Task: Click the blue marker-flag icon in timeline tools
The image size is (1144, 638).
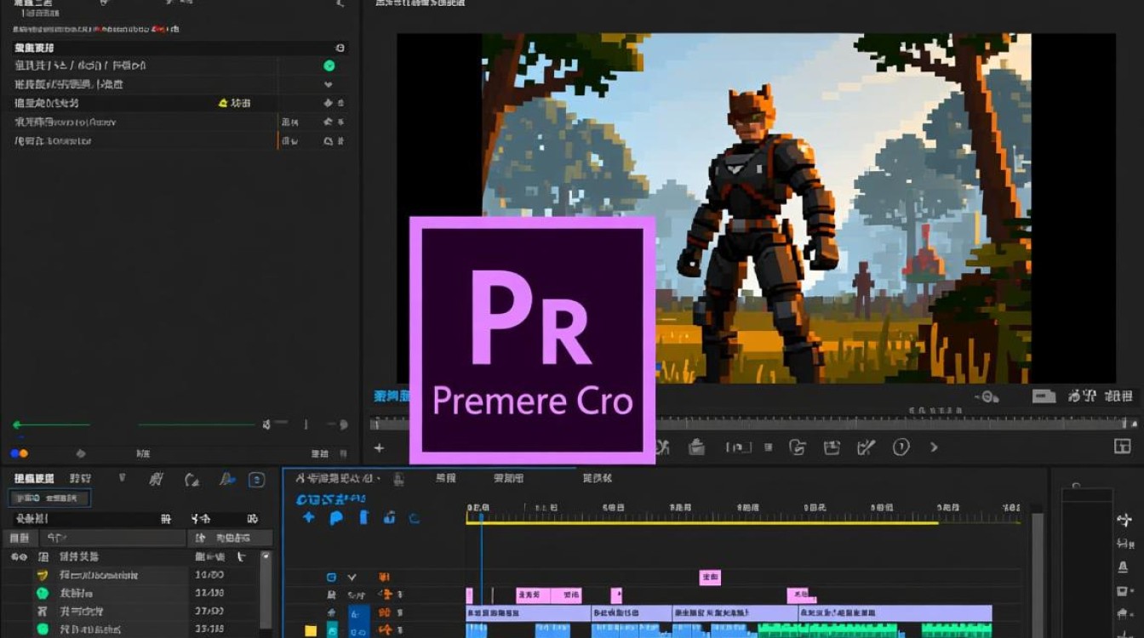Action: [x=336, y=517]
